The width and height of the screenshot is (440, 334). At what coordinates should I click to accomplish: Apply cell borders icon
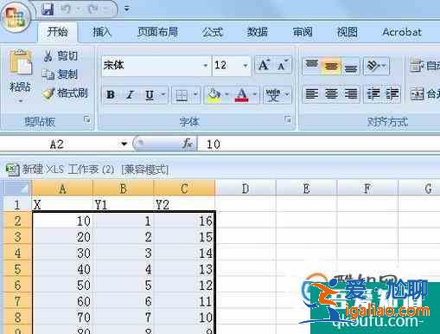182,94
